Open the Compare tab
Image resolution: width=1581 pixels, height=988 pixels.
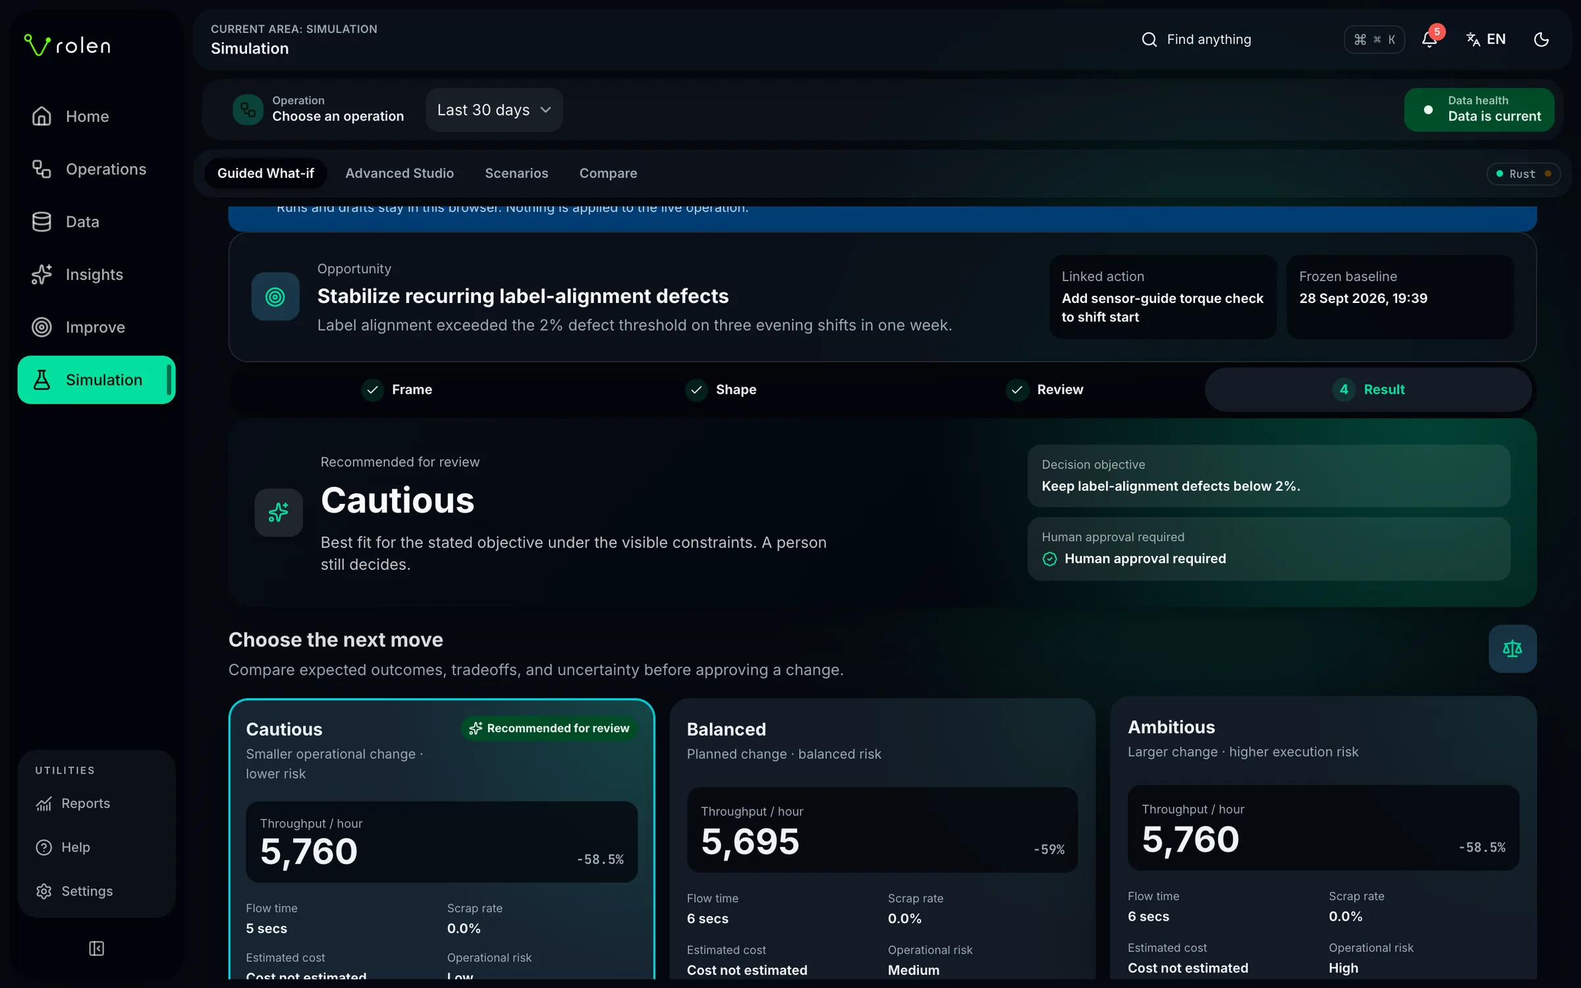pyautogui.click(x=608, y=173)
